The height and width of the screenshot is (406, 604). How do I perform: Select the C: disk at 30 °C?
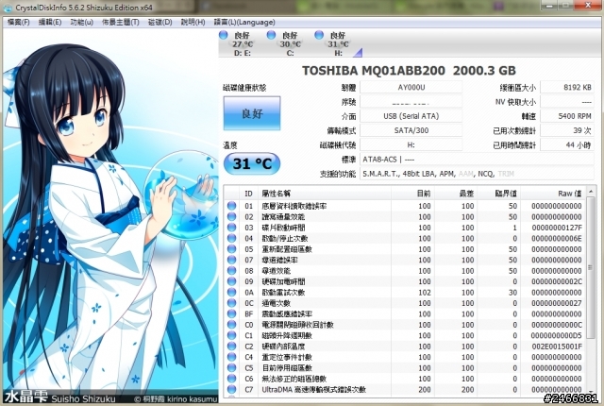290,44
